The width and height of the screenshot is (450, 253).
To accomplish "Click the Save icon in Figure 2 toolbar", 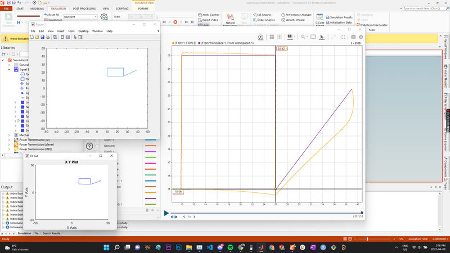I will pyautogui.click(x=43, y=37).
